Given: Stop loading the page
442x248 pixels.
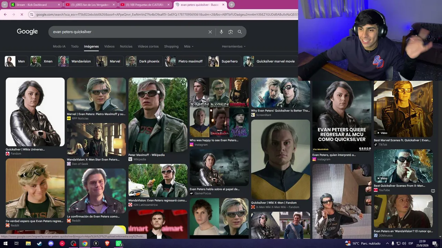Looking at the screenshot, I should point(21,14).
